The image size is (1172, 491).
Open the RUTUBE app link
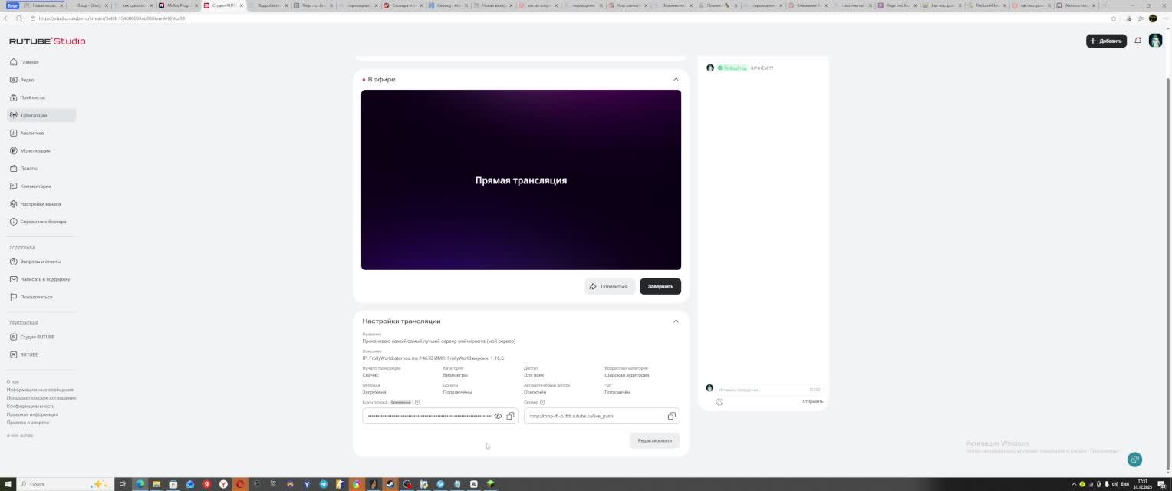pyautogui.click(x=41, y=354)
